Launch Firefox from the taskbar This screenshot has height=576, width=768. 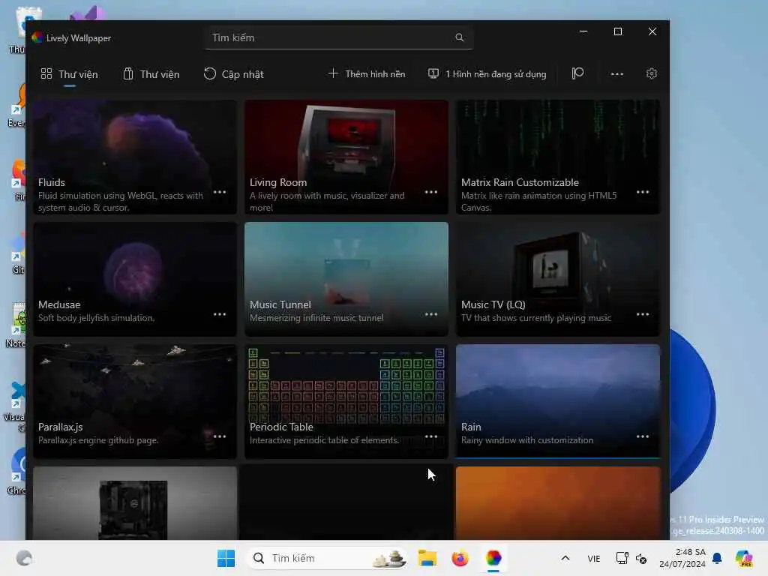coord(460,558)
